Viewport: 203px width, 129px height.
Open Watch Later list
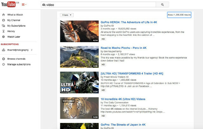pyautogui.click(x=14, y=37)
